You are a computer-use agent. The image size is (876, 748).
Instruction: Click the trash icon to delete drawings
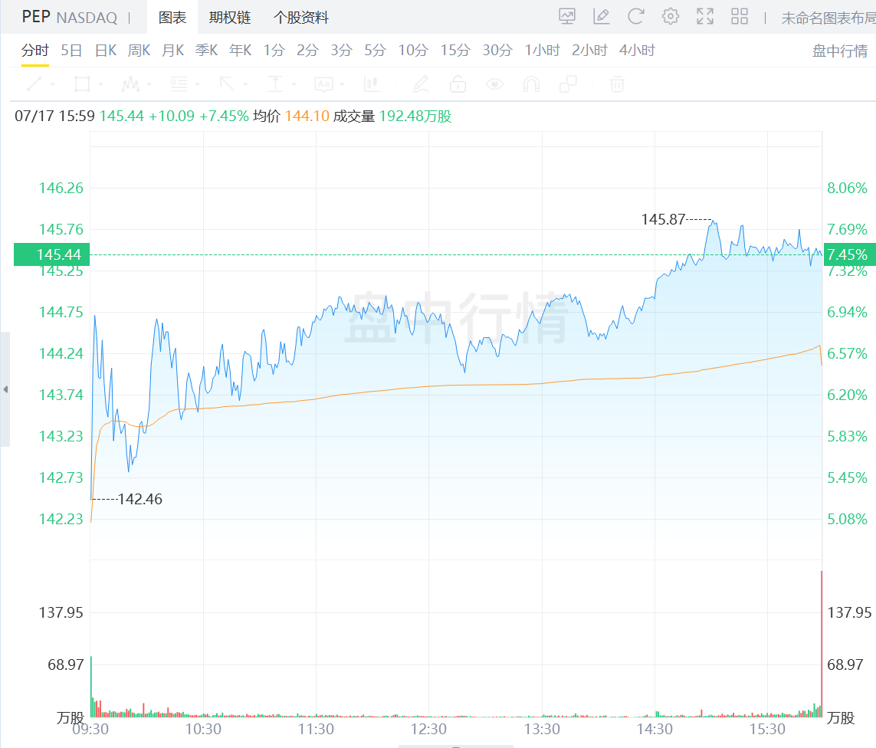click(x=618, y=84)
